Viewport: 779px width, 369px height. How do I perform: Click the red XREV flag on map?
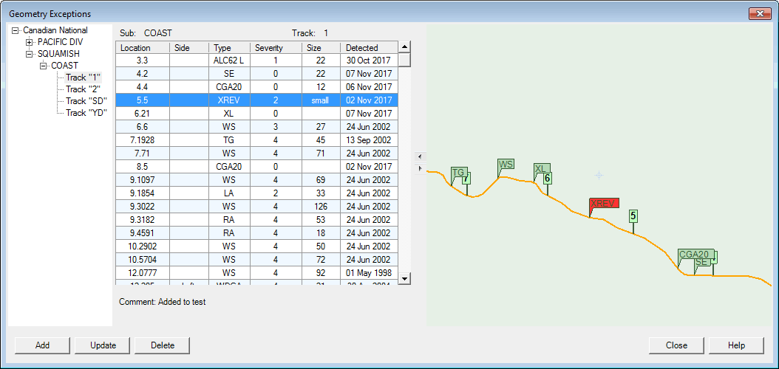(x=603, y=204)
